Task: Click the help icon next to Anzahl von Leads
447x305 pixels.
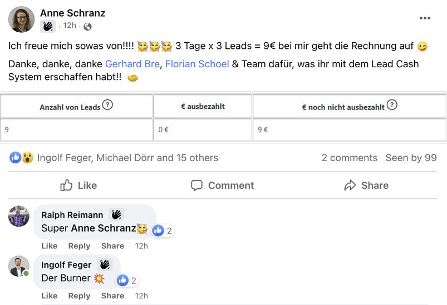Action: click(x=108, y=105)
